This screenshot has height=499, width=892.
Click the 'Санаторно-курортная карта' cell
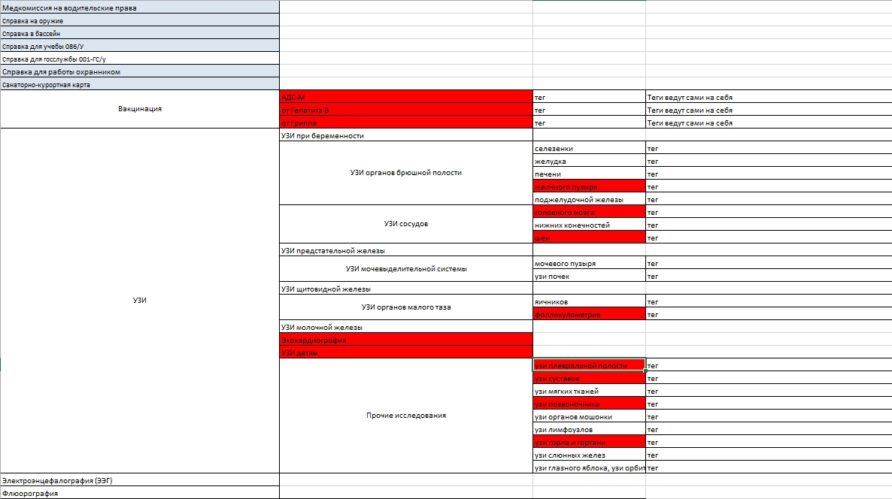coord(139,84)
